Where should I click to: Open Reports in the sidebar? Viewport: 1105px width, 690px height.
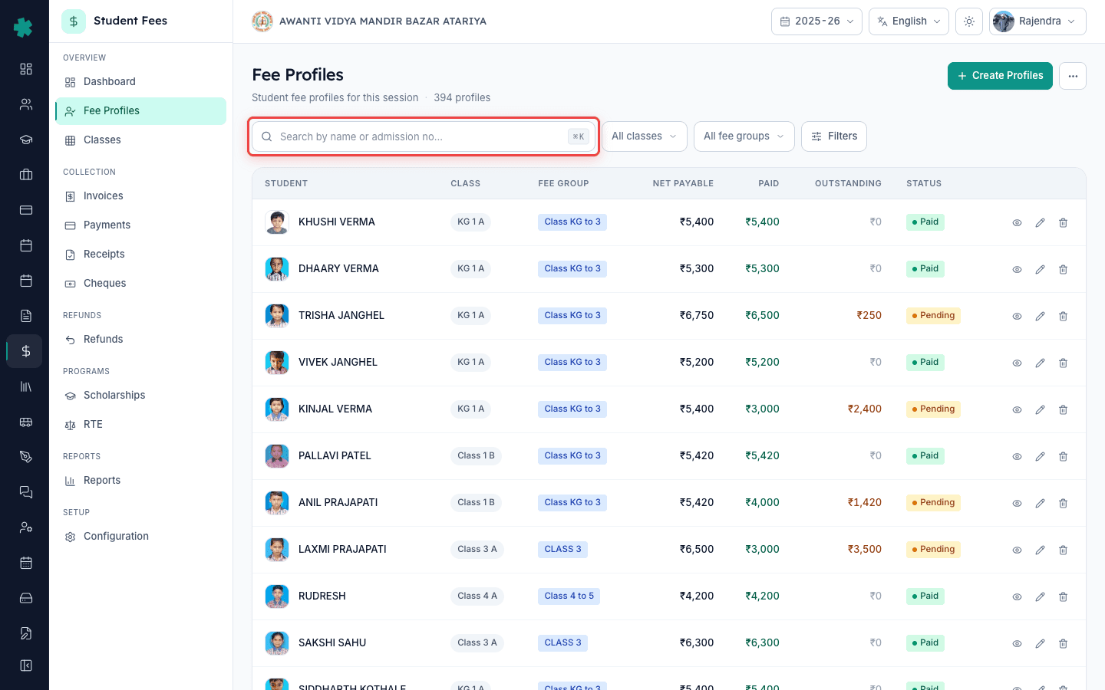coord(141,481)
